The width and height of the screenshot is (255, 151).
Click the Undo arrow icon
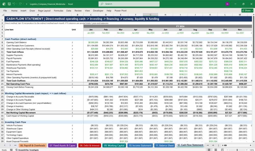point(14,4)
